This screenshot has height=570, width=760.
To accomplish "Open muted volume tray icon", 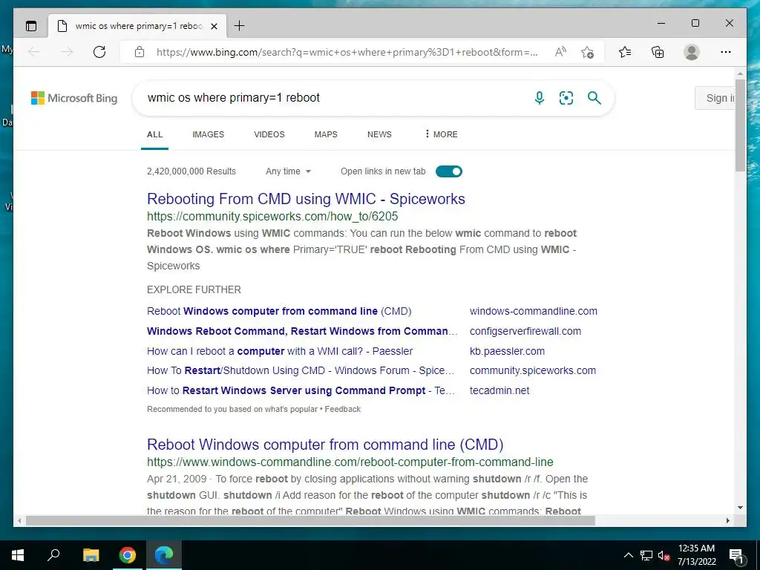I will [664, 555].
